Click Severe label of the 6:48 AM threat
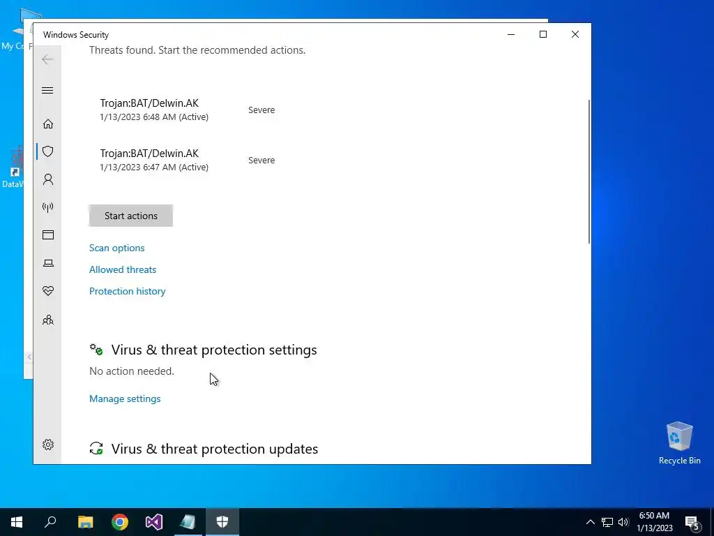714x536 pixels. click(261, 110)
